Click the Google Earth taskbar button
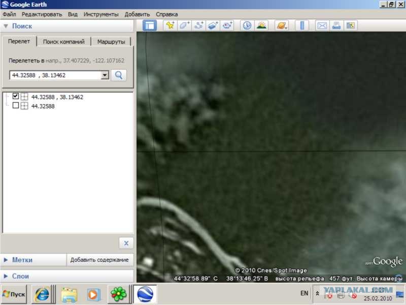 click(145, 294)
